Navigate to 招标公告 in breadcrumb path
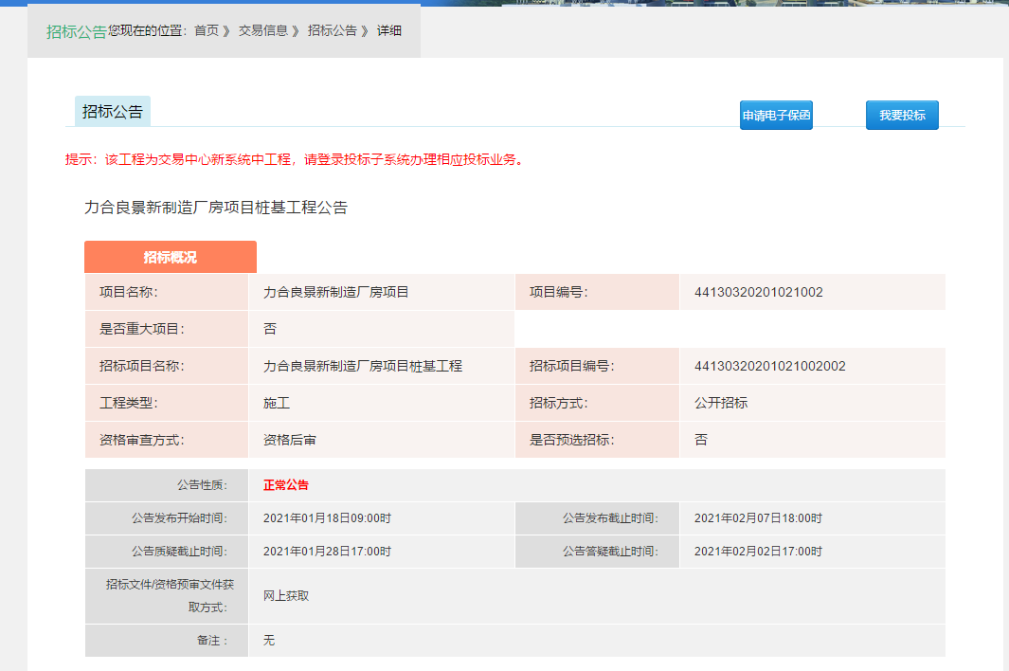1009x671 pixels. click(x=332, y=30)
